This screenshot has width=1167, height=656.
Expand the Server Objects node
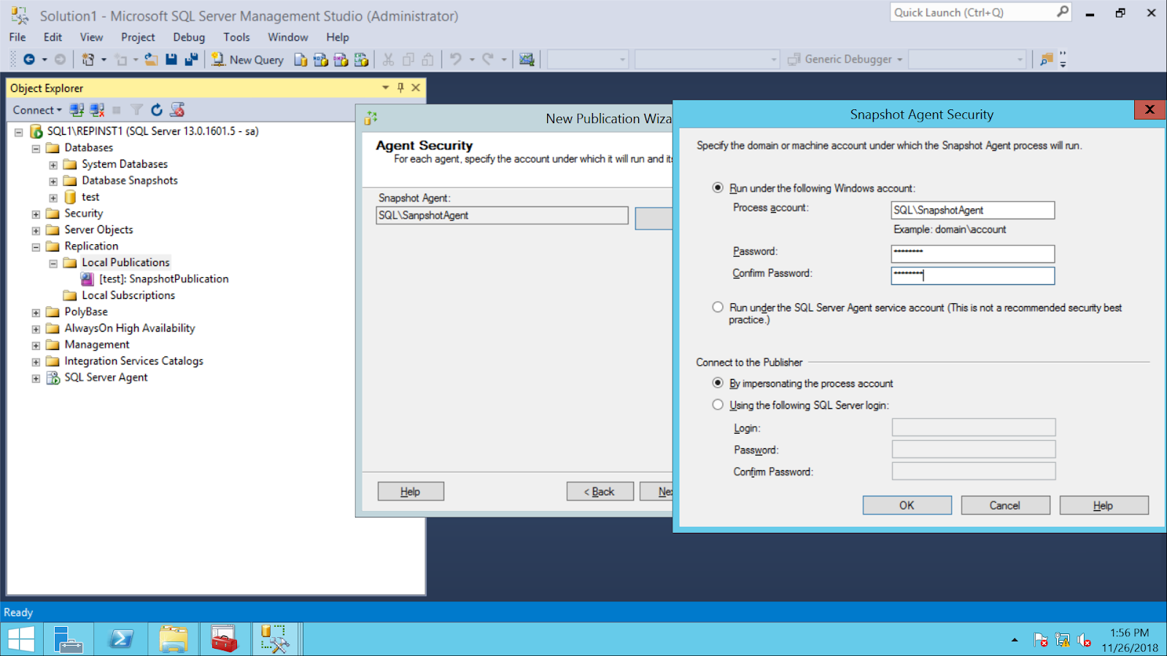(x=36, y=230)
